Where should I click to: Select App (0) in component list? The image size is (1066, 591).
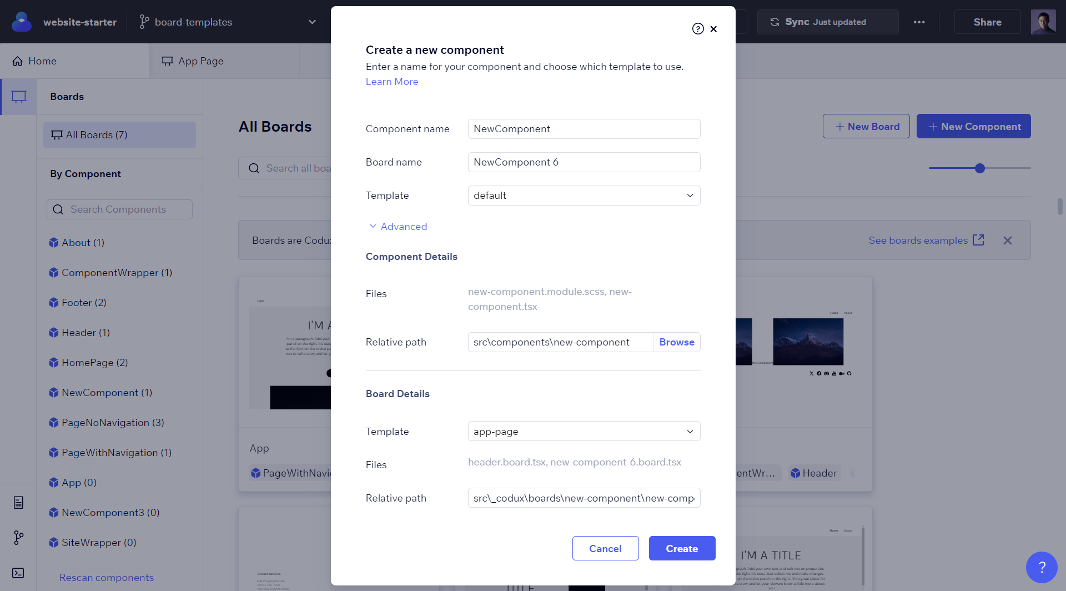[79, 483]
